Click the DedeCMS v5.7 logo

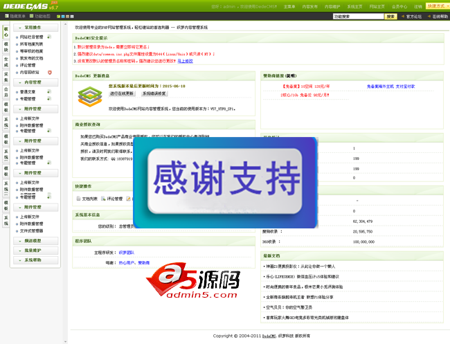(x=30, y=6)
